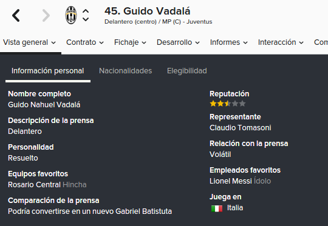
Task: Switch to the Elegibilidad tab
Action: tap(187, 71)
